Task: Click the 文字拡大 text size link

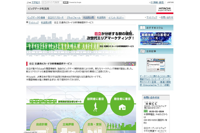Action: click(36, 2)
